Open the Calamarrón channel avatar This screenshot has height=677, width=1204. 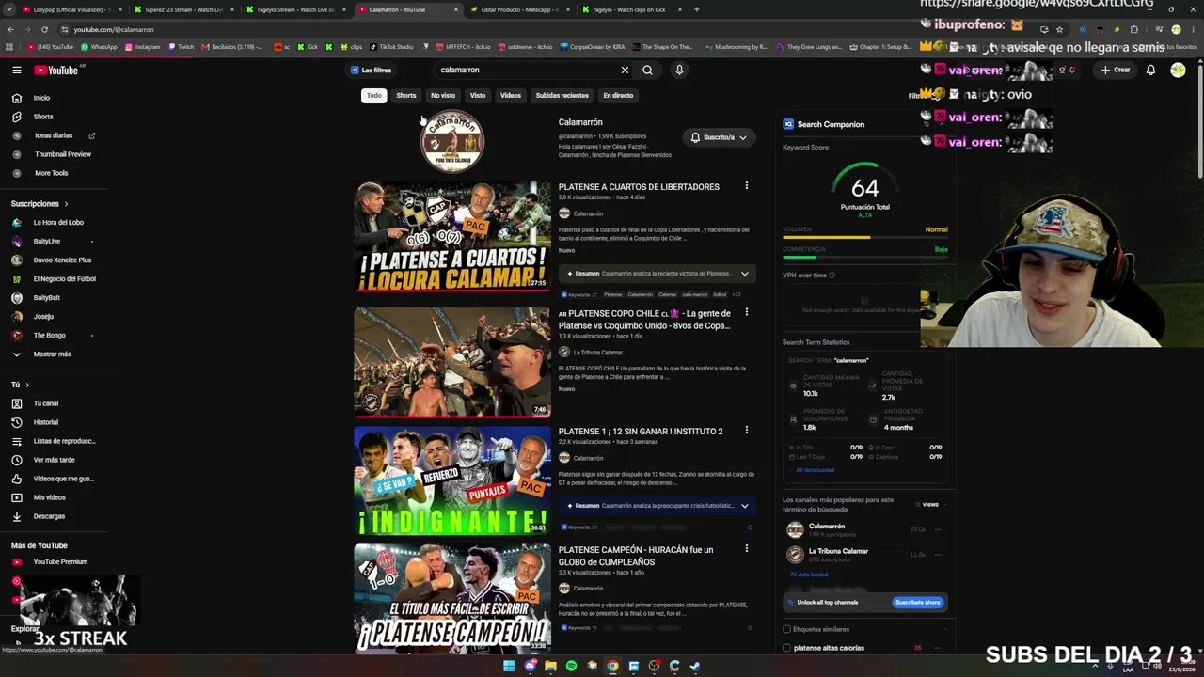click(x=452, y=142)
